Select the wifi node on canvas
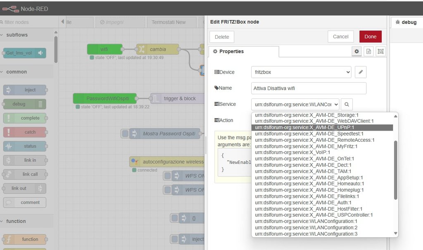This screenshot has width=423, height=250. tap(105, 49)
